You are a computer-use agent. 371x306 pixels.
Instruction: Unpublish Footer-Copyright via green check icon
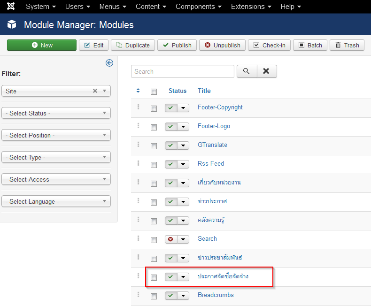(171, 108)
